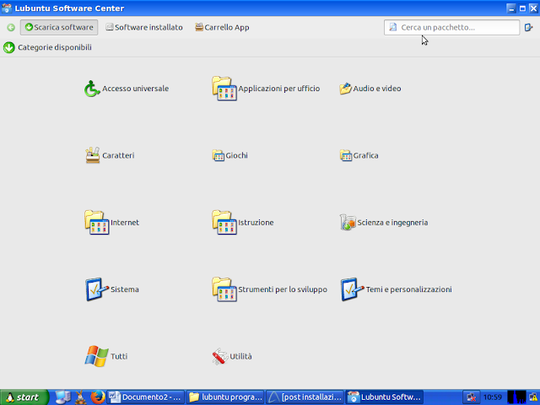Switch to Carrello App tab
Viewport: 540px width, 405px height.
point(222,27)
